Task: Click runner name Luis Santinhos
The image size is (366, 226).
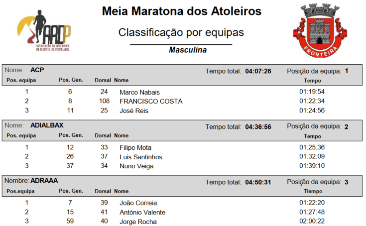Action: point(141,157)
